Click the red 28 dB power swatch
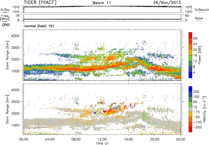This screenshot has width=209, height=145. click(190, 35)
